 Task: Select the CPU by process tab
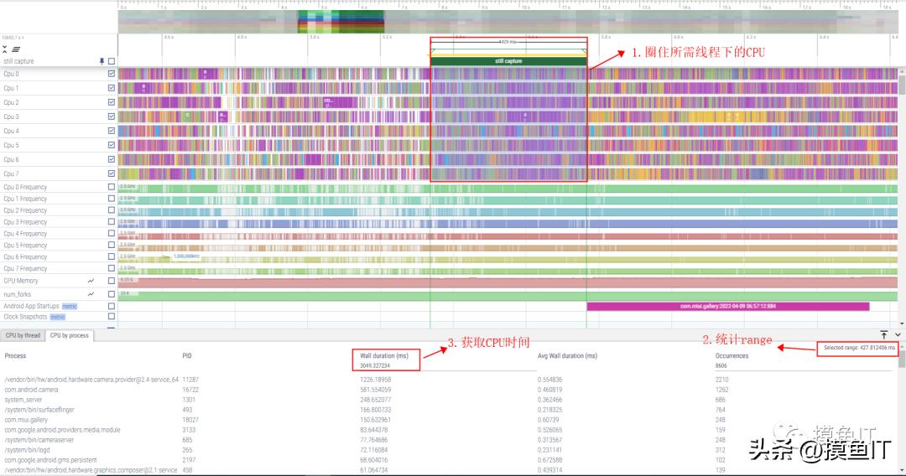[x=69, y=335]
